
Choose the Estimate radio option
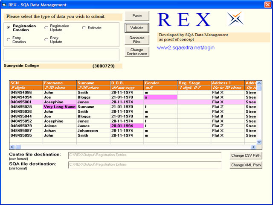84,28
